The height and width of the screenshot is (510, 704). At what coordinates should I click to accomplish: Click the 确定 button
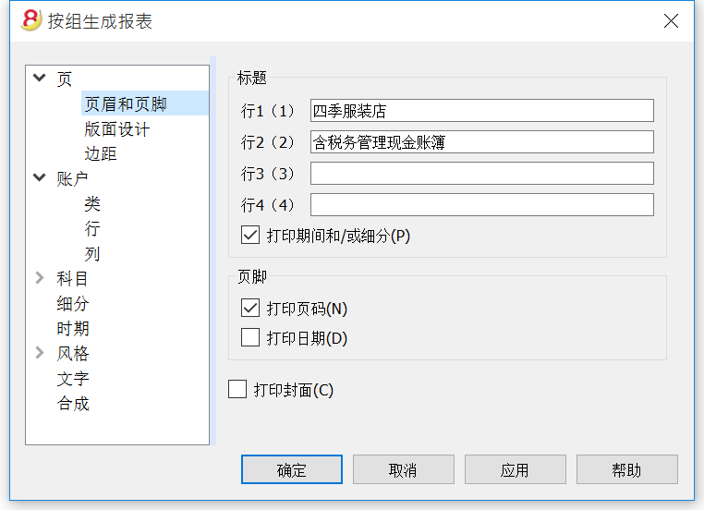292,469
